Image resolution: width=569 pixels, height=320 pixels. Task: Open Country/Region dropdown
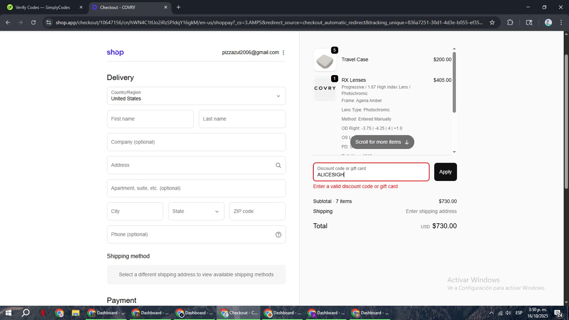[x=196, y=96]
